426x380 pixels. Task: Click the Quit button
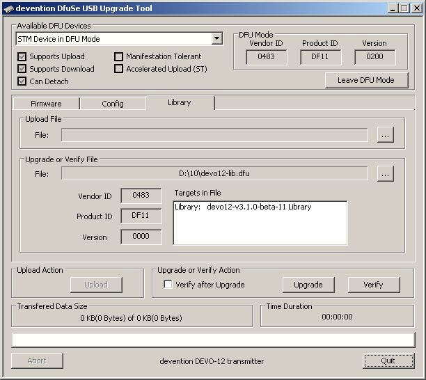[x=388, y=361]
